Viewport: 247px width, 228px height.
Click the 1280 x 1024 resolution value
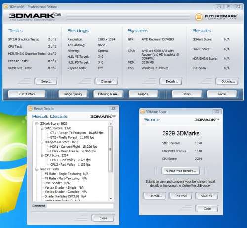(106, 39)
